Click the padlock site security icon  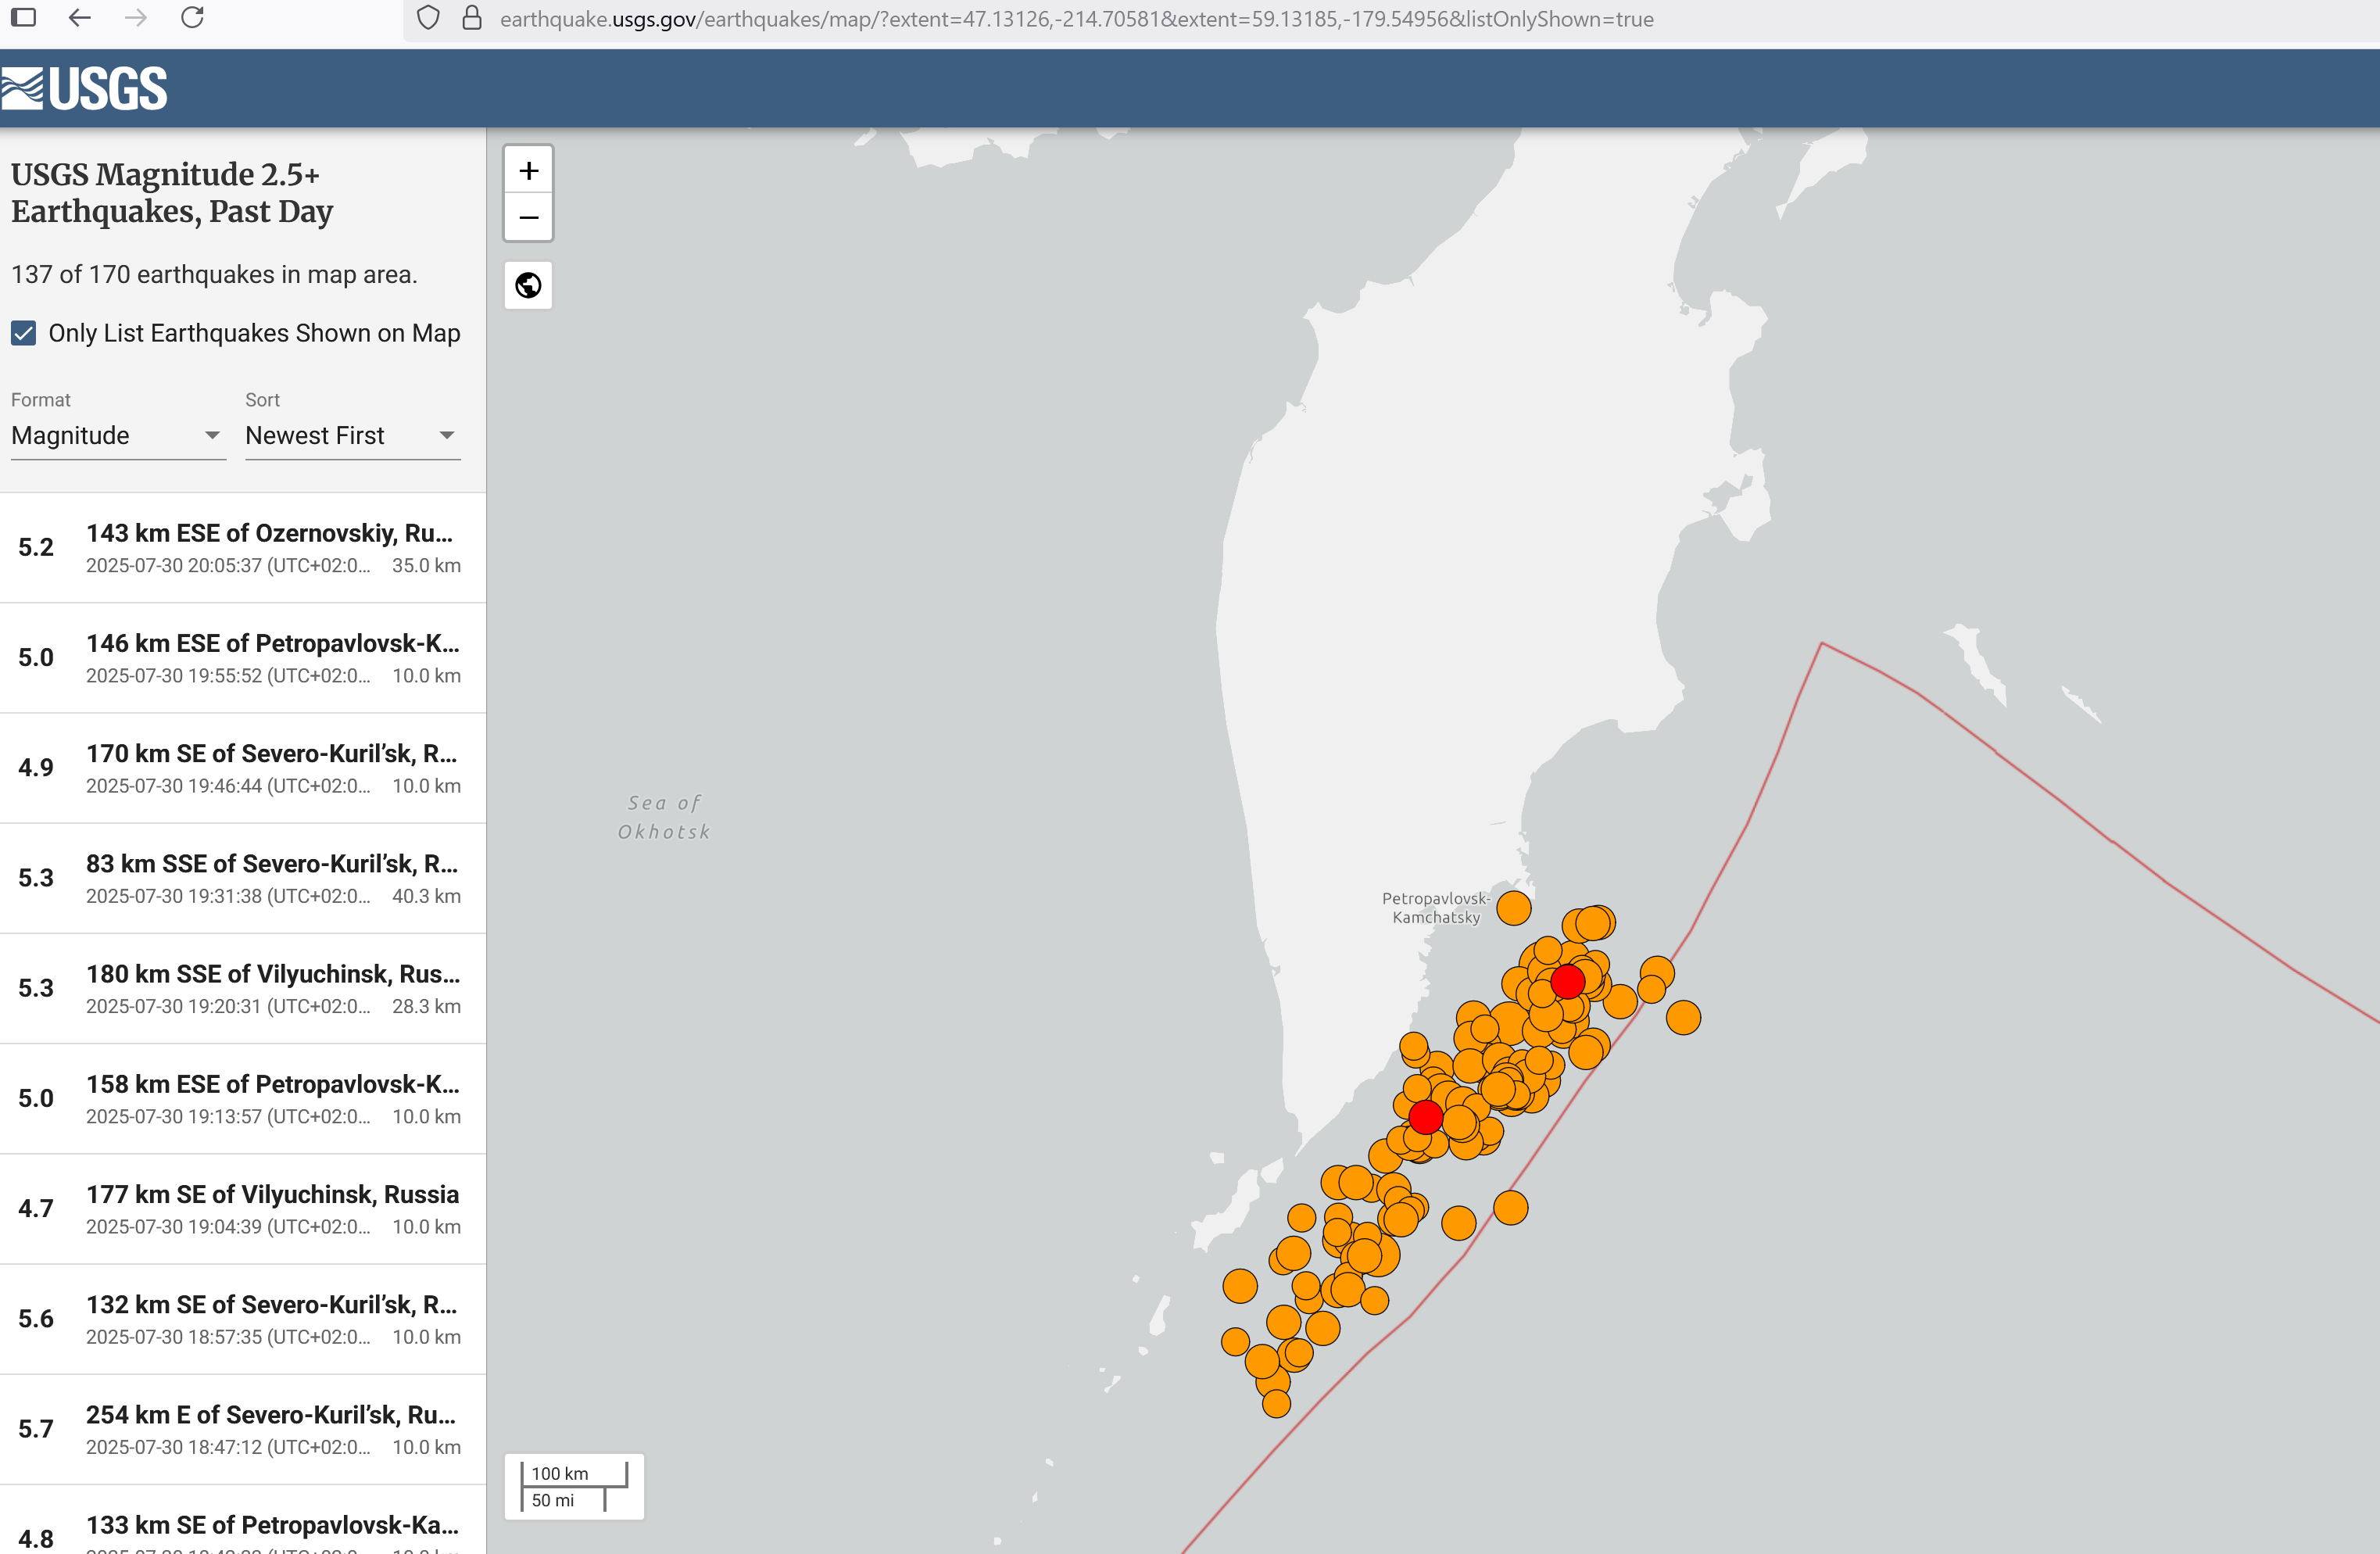(x=472, y=19)
